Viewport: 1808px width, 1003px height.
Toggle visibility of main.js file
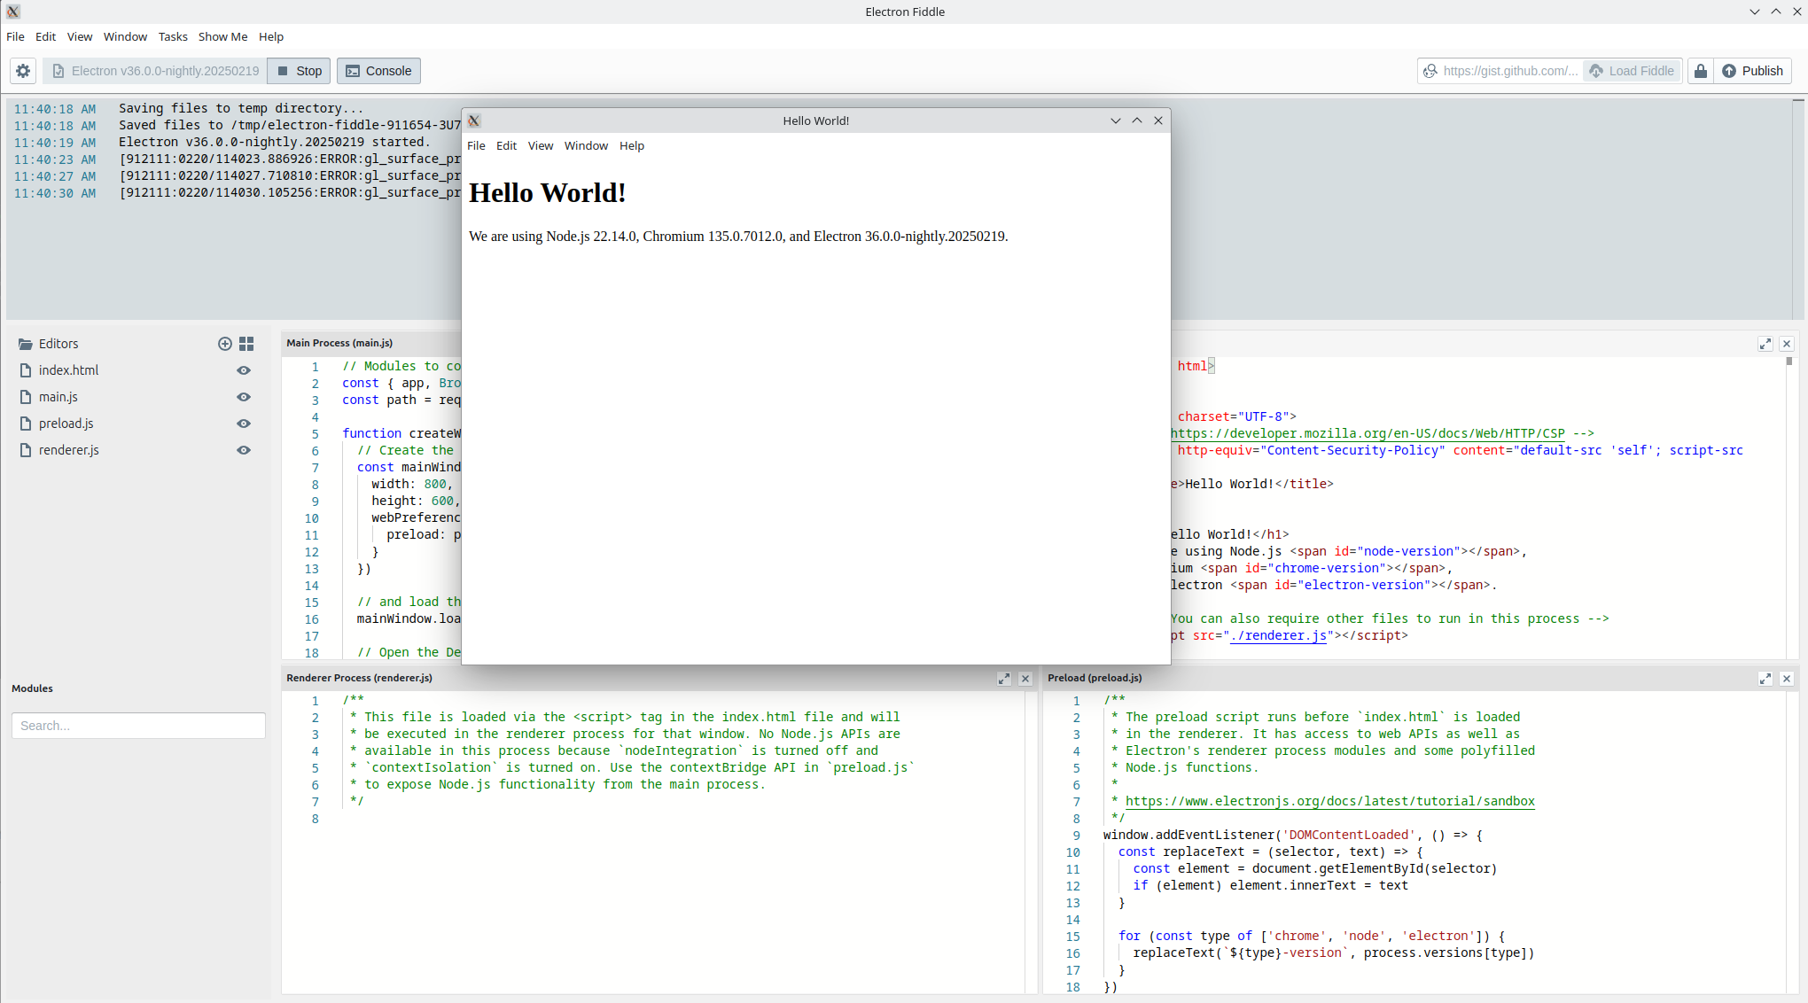point(244,397)
